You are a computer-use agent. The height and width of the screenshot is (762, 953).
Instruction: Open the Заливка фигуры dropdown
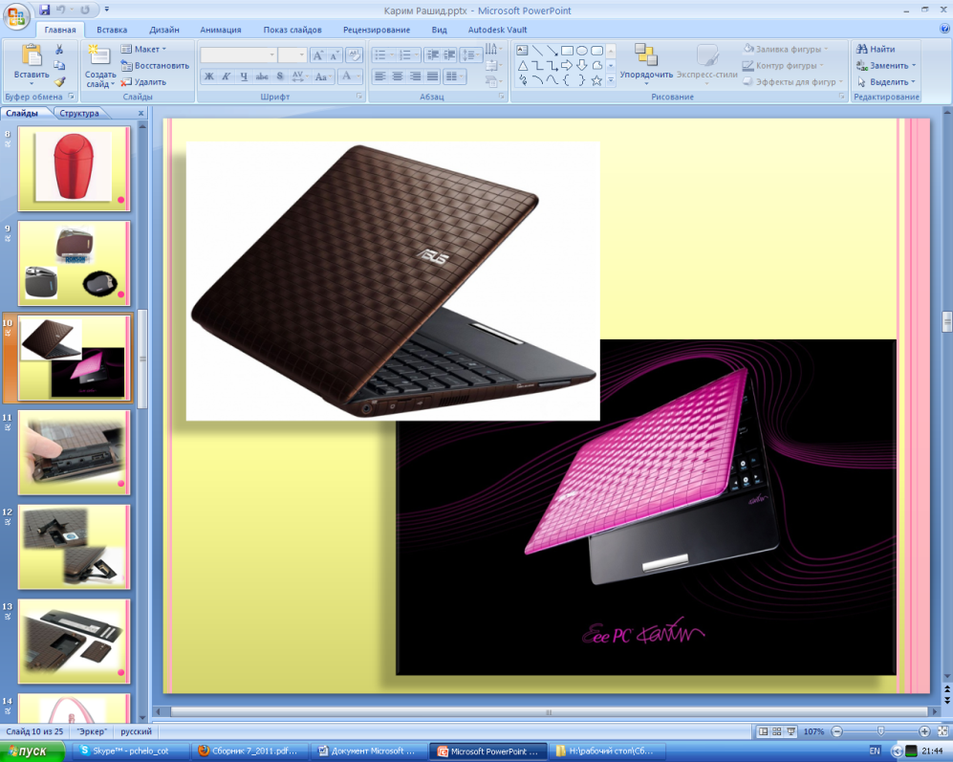tap(786, 50)
